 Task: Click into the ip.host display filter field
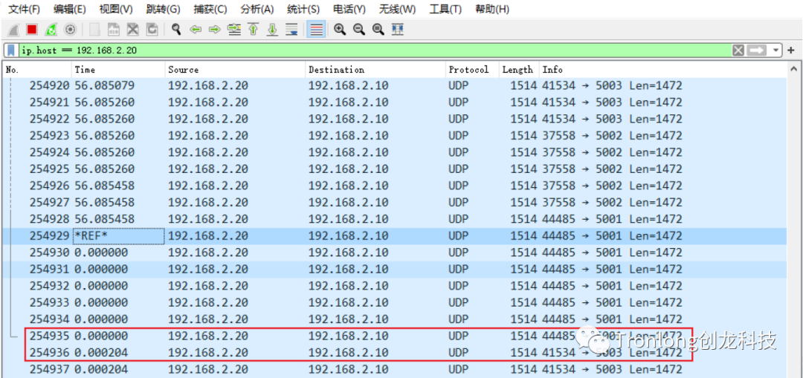pos(375,50)
